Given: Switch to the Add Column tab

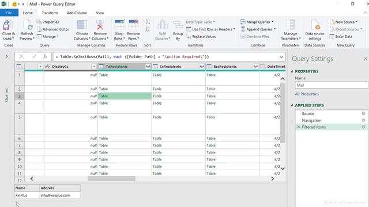Looking at the screenshot, I should pos(77,13).
